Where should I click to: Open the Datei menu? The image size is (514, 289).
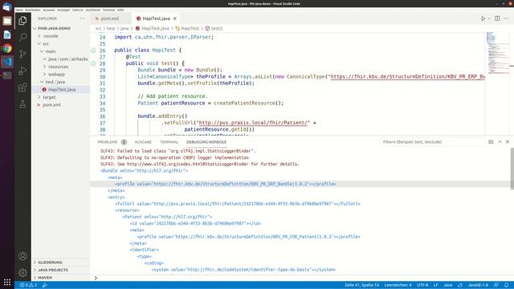19,10
